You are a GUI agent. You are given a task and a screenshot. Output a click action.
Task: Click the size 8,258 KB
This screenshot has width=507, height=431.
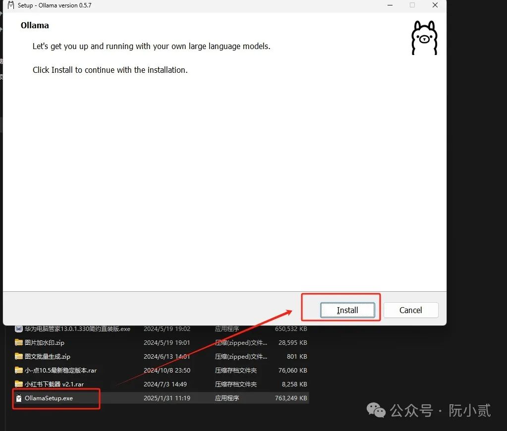point(294,384)
